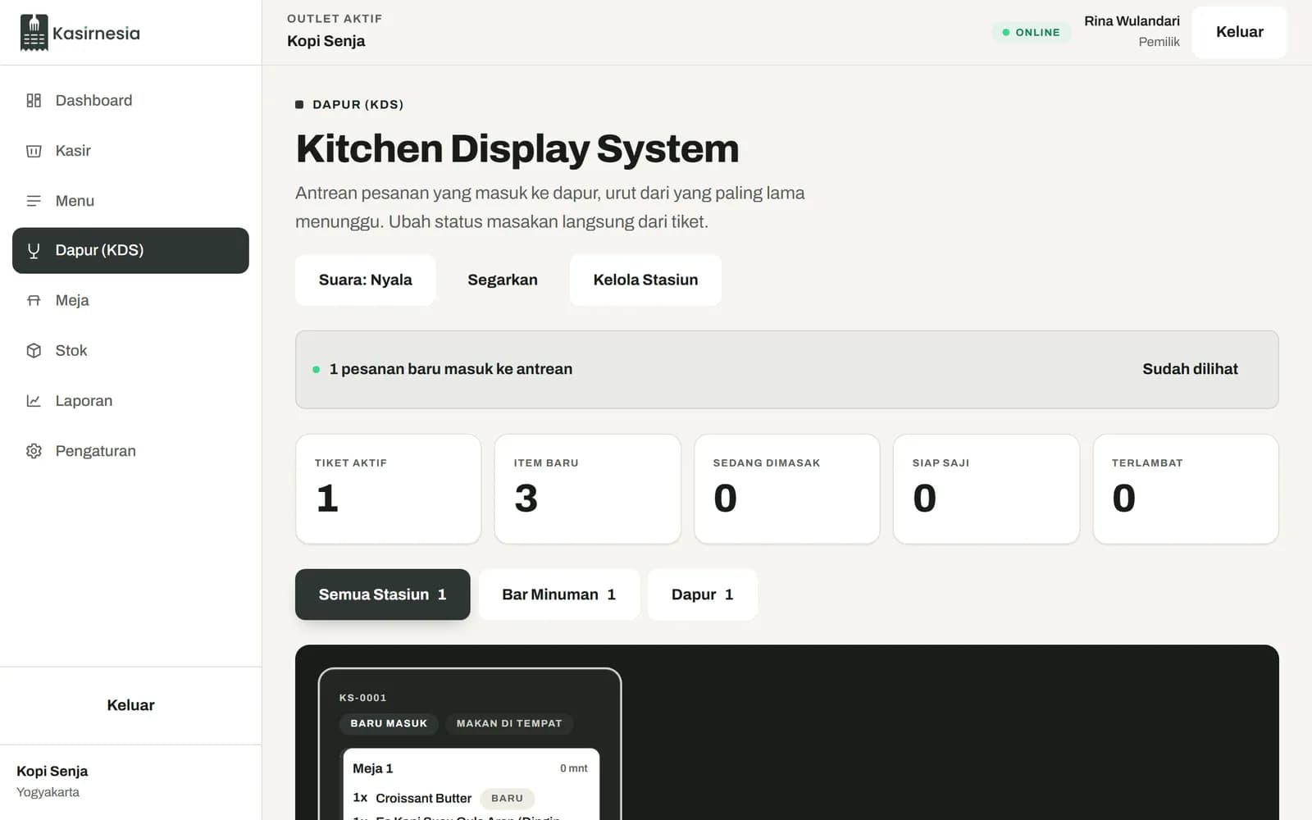Click the Croissant Butter order item

coord(423,798)
